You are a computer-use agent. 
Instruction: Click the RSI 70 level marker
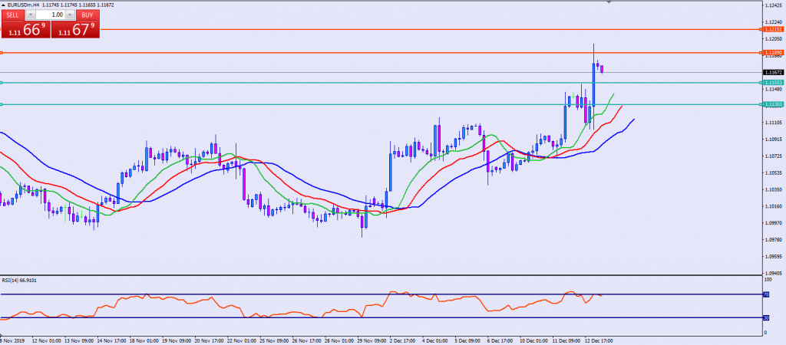(768, 294)
